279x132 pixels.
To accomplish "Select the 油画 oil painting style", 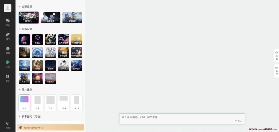I will pos(24,53).
